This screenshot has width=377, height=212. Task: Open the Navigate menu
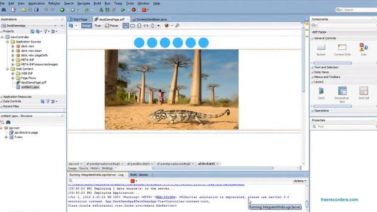[84, 4]
